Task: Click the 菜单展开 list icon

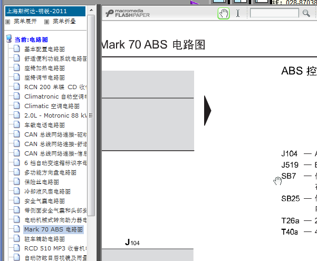Action: tap(8, 22)
